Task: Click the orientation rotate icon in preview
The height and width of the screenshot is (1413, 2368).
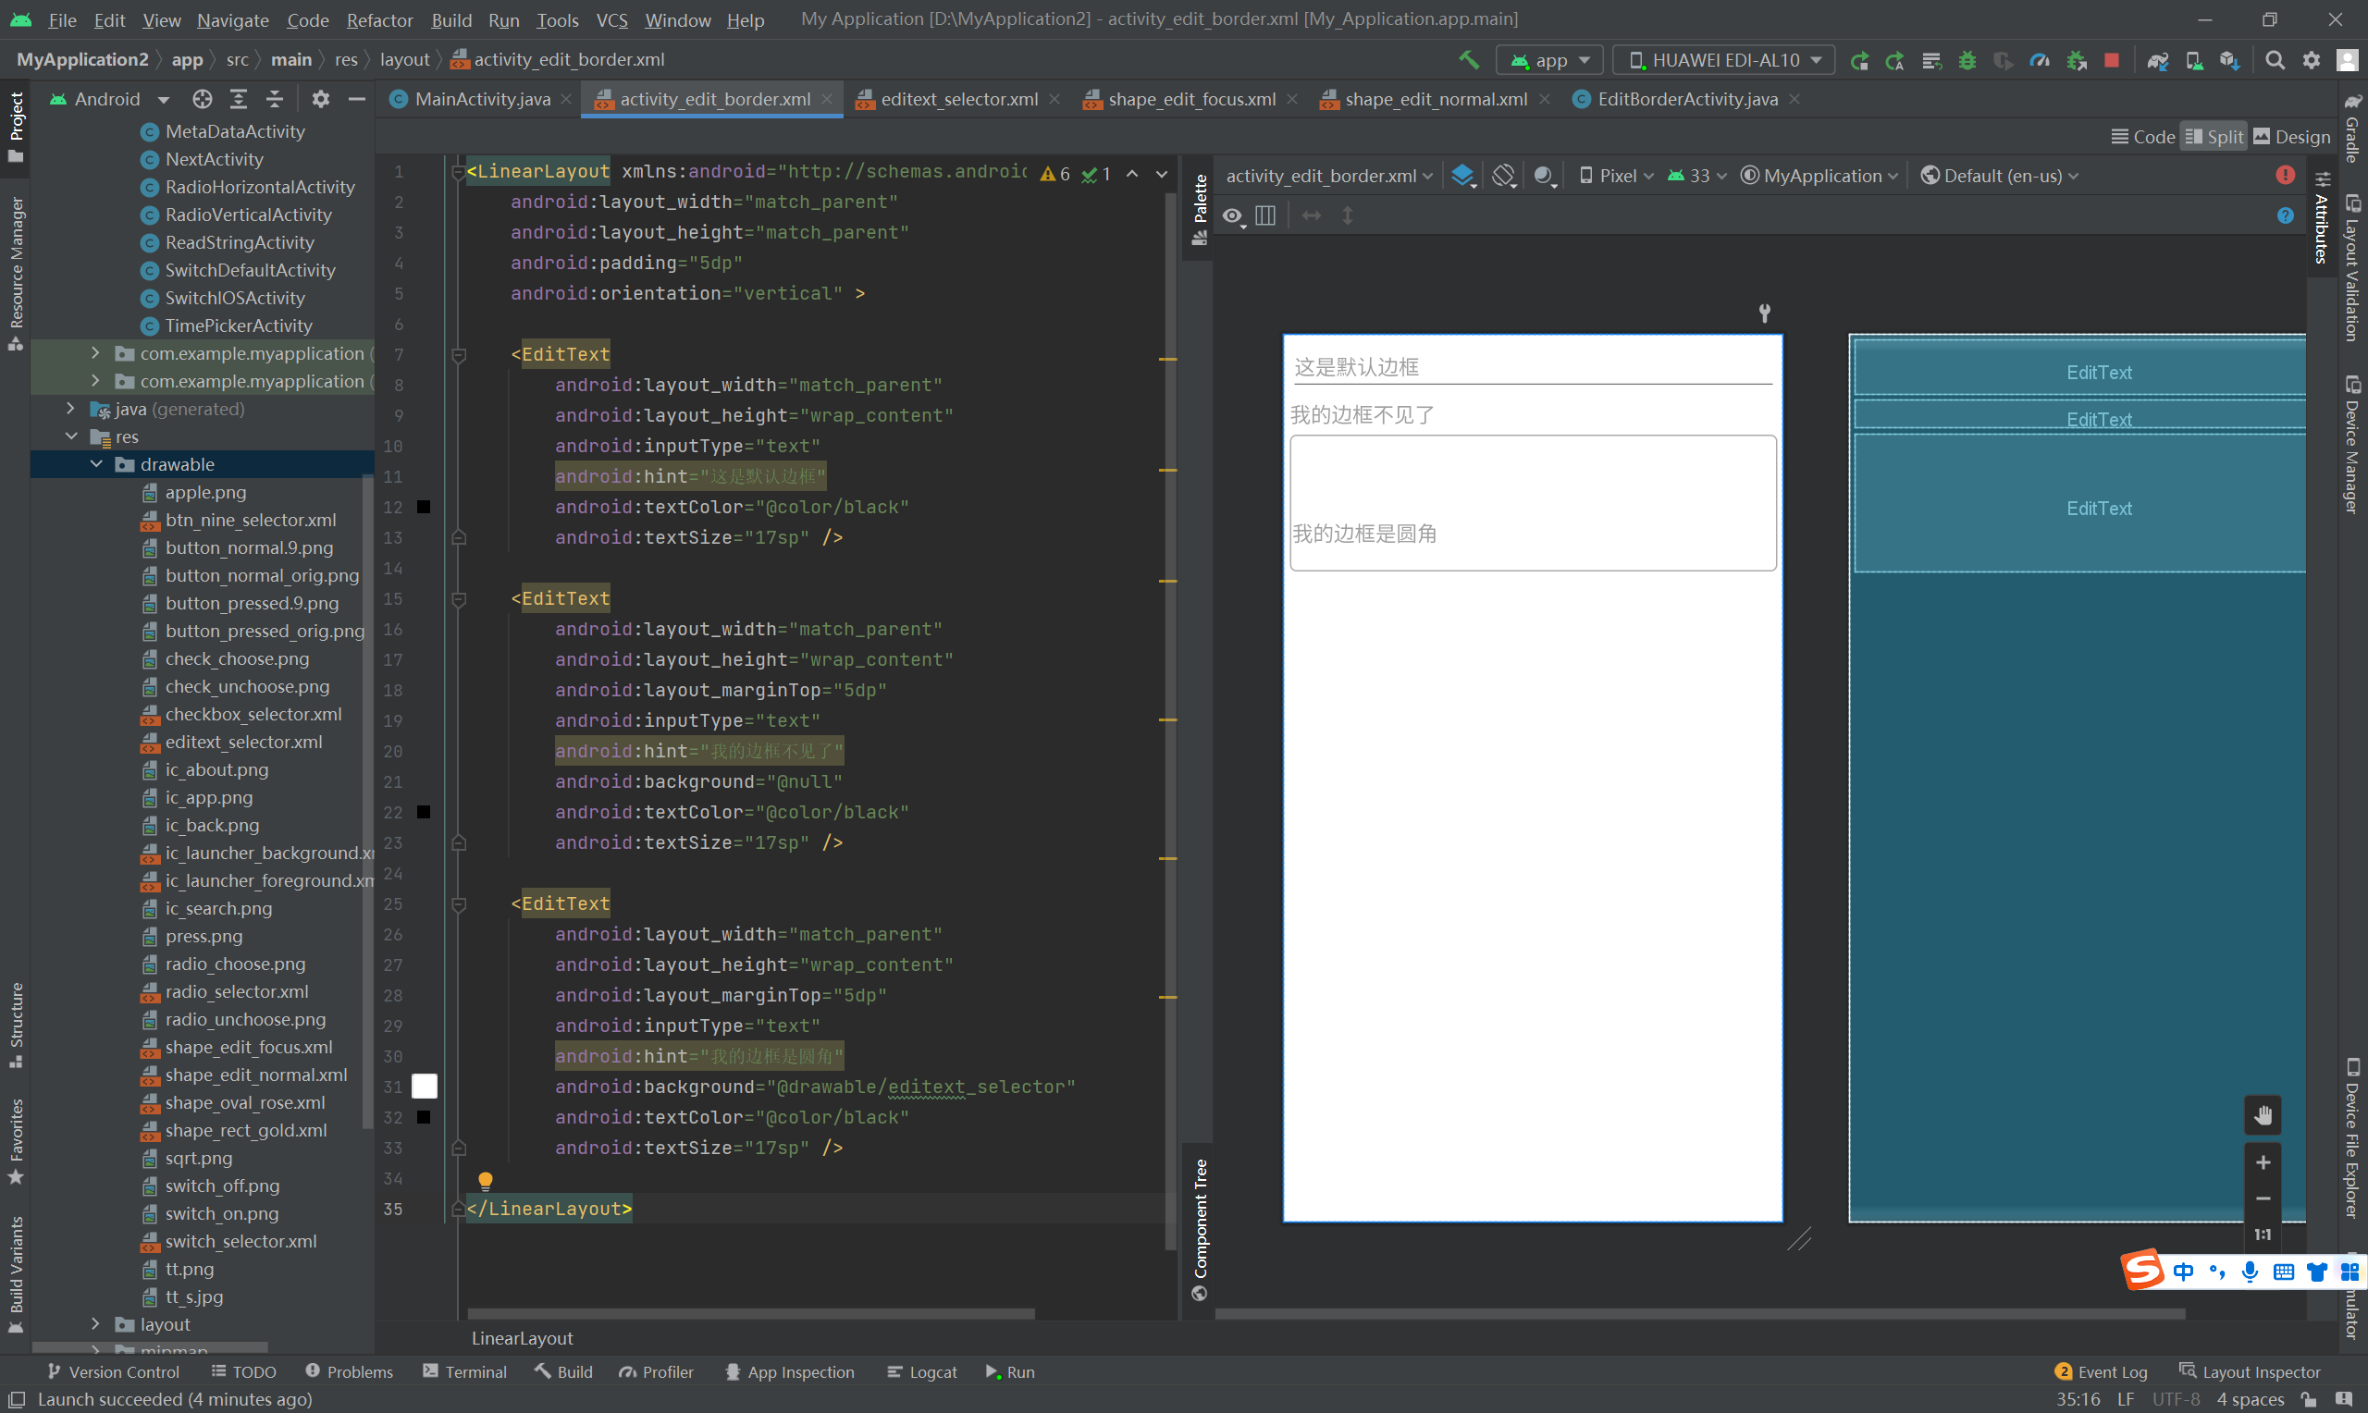Action: coord(1503,175)
